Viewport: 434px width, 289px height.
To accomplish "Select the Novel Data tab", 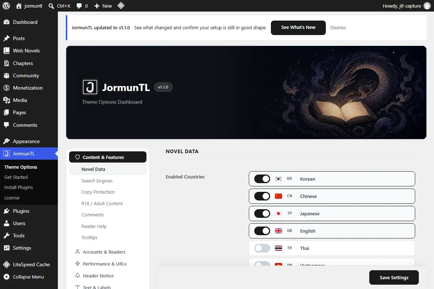I will pos(108,169).
